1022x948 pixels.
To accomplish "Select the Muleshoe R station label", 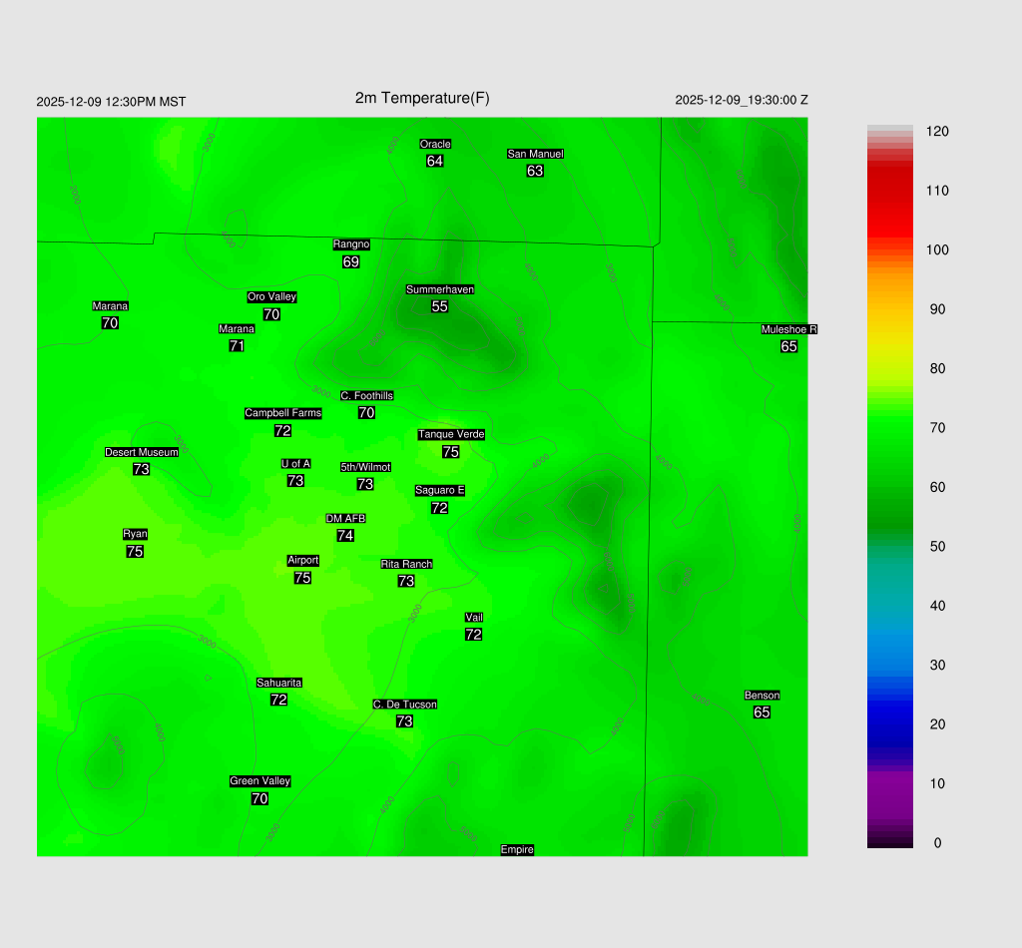I will coord(788,329).
